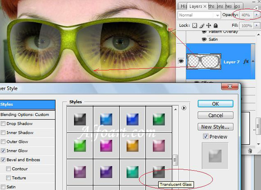The image size is (261, 190).
Task: Hide Layer 7 with its eye icon
Action: 181,61
